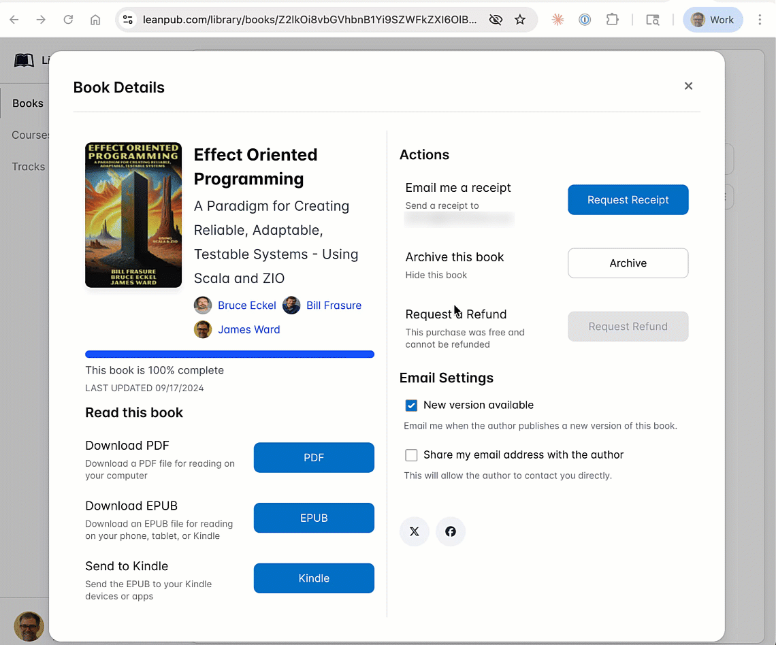Uncheck New version available

[411, 406]
